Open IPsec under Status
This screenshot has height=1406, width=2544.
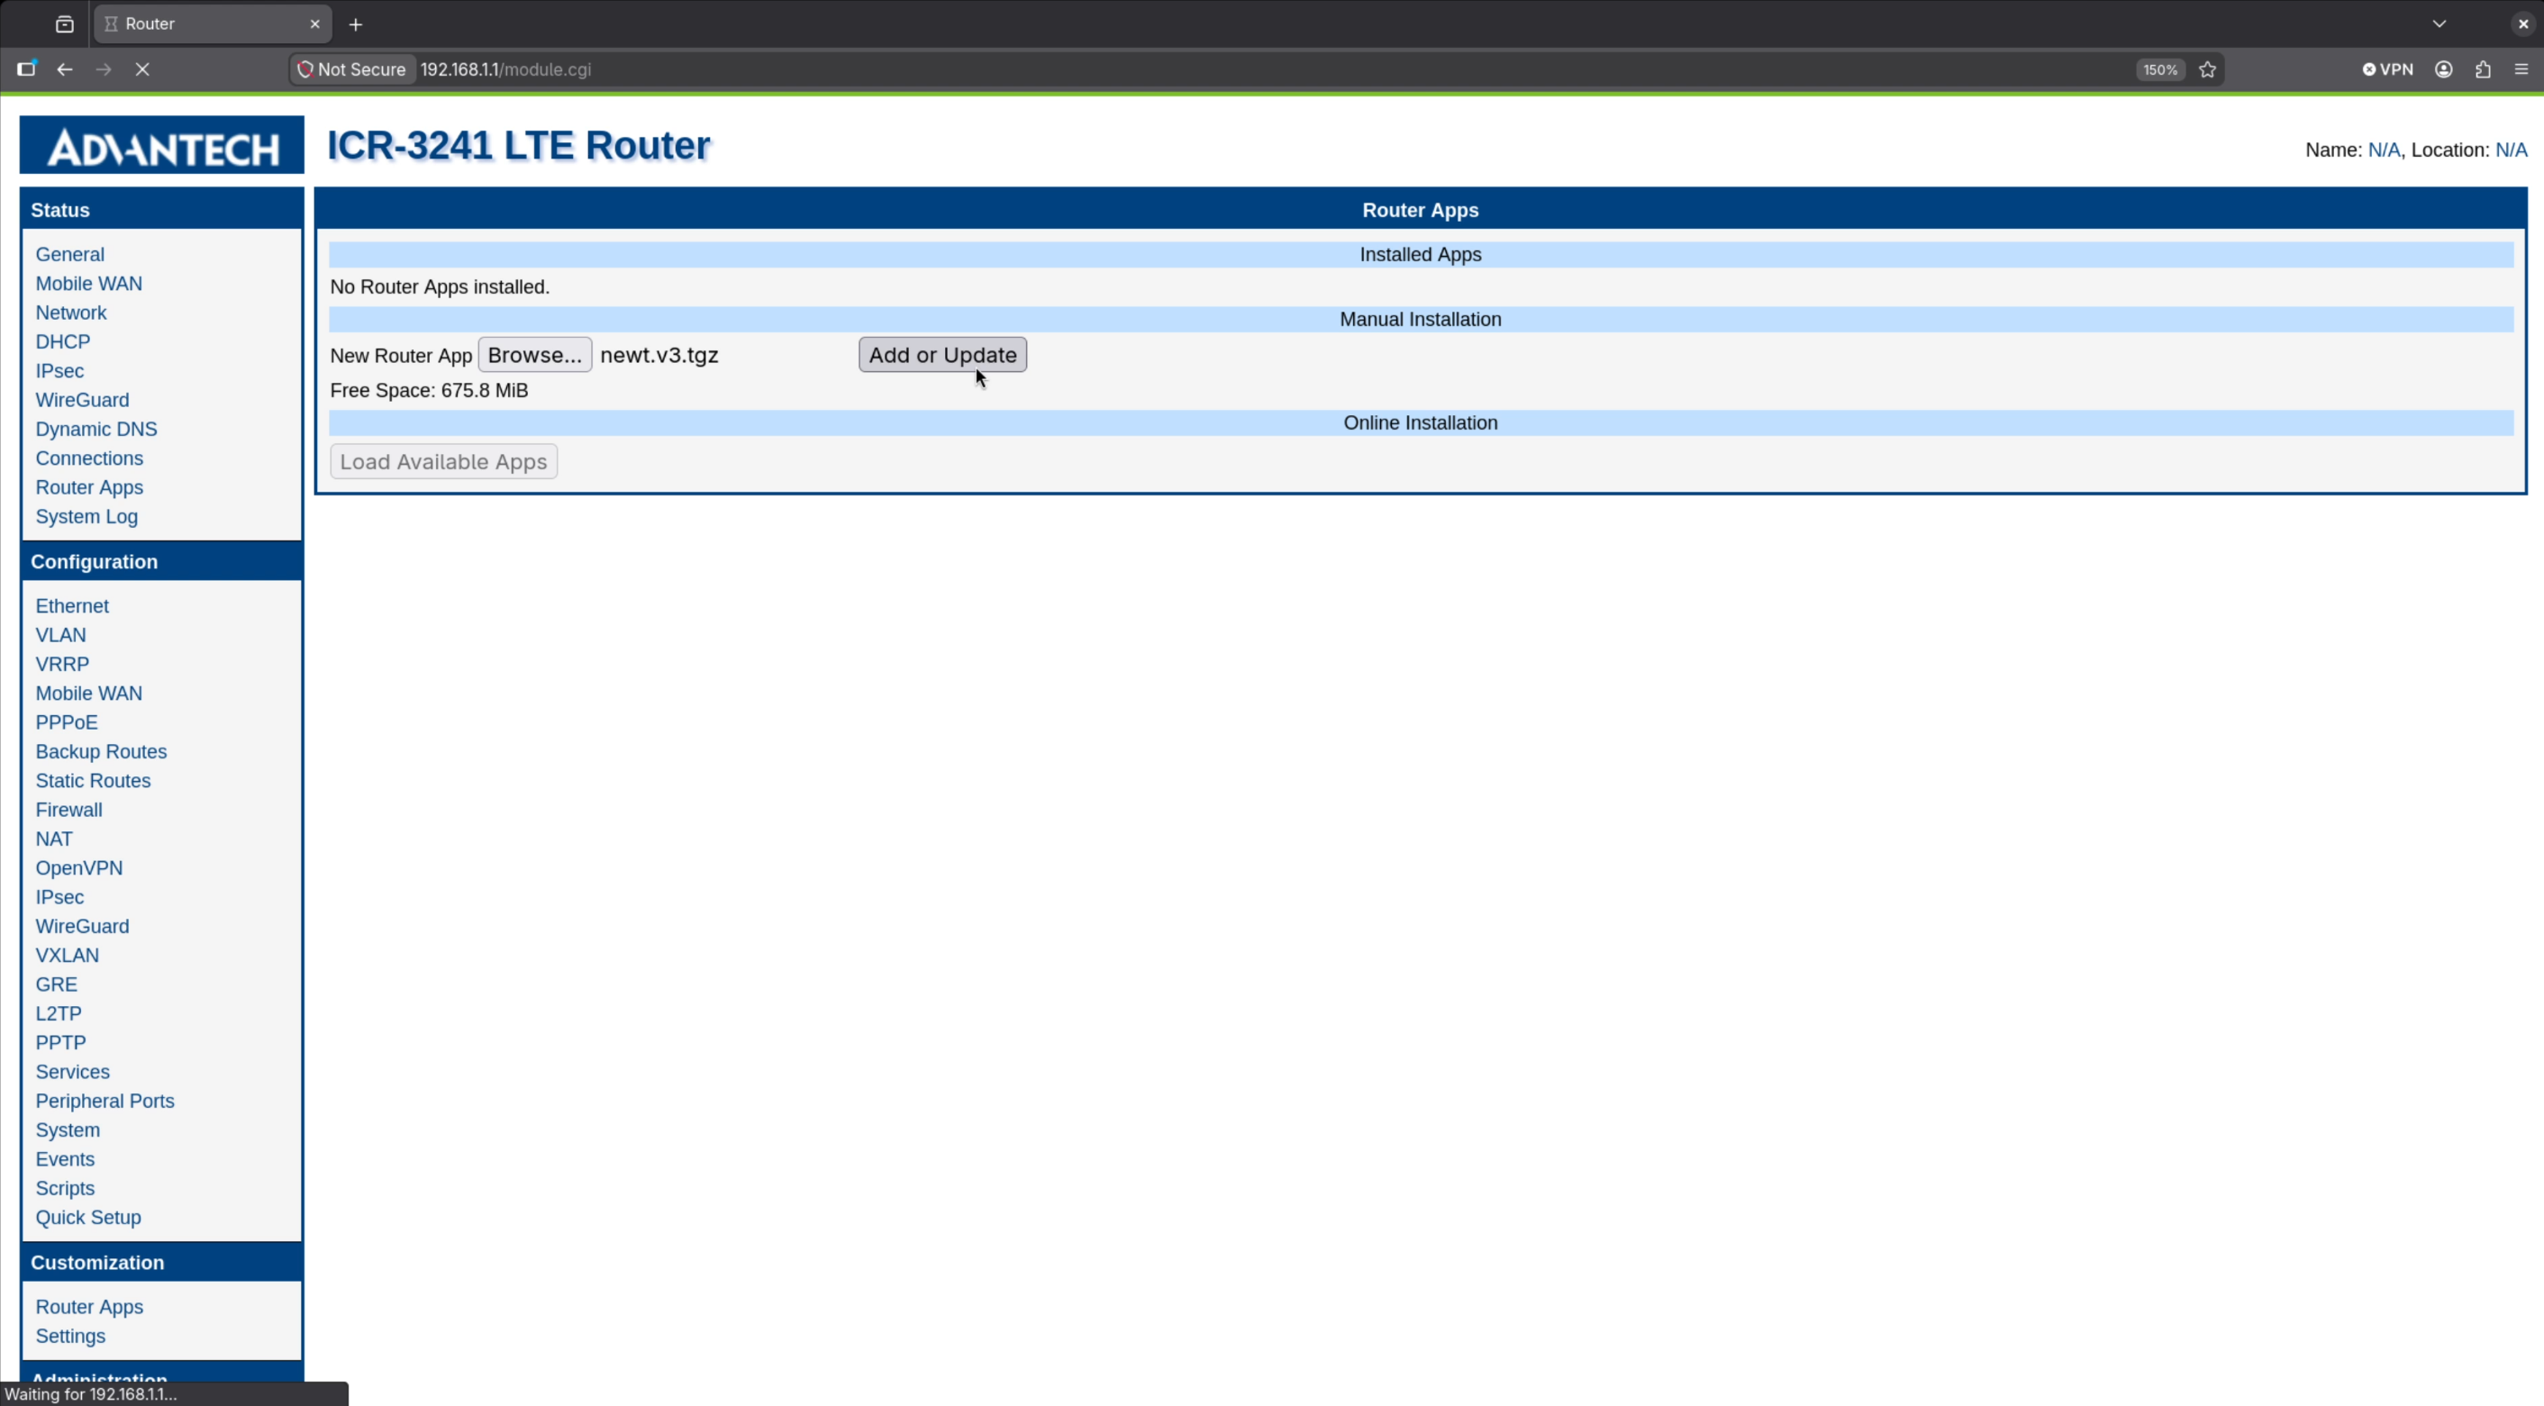[59, 370]
